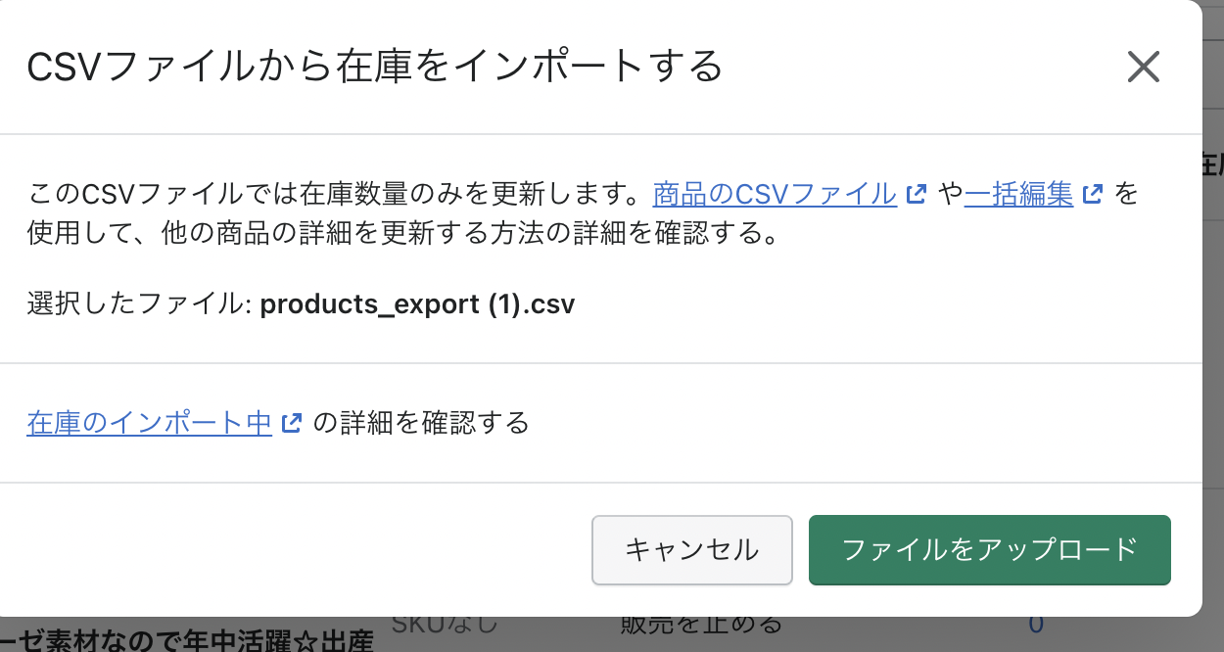Click external-link icon beside 一括編集

point(1094,194)
